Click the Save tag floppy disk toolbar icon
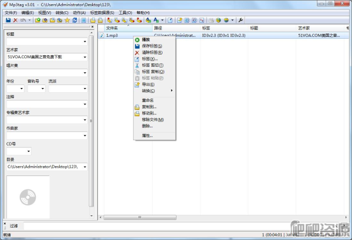 8,20
